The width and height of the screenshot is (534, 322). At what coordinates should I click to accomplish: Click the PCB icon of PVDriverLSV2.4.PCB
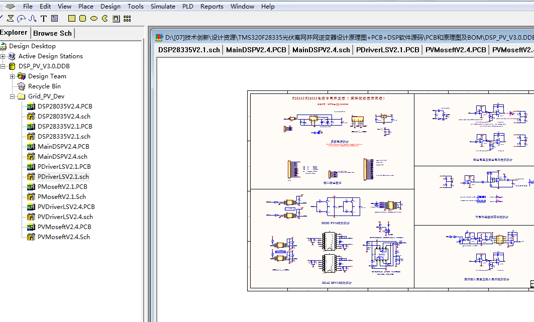[x=31, y=206]
